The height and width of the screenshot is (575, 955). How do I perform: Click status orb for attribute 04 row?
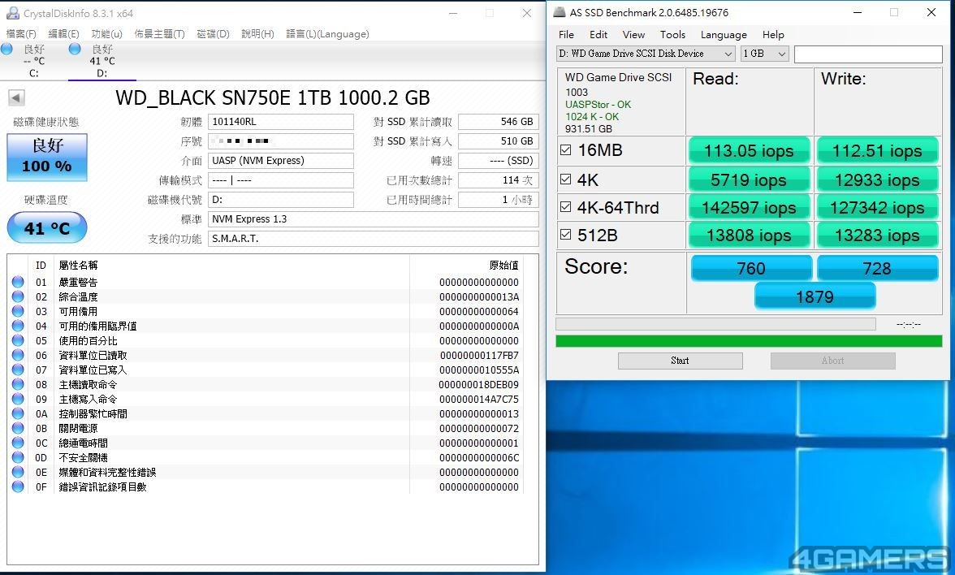18,326
